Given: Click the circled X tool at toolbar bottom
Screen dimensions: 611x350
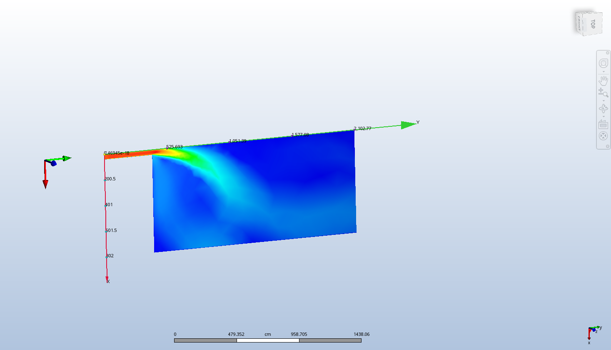Looking at the screenshot, I should (x=603, y=134).
